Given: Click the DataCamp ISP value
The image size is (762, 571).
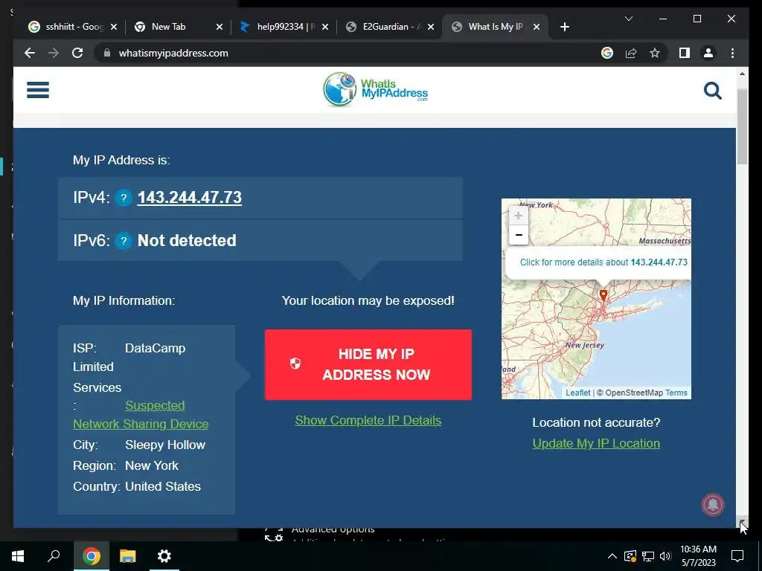Looking at the screenshot, I should [x=155, y=348].
